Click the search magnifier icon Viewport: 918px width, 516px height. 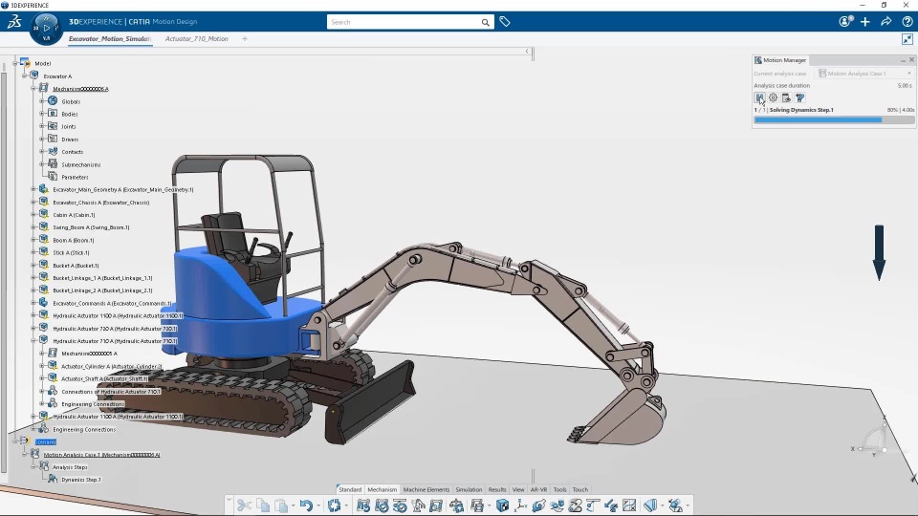click(486, 22)
